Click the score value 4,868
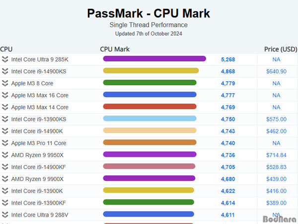Image resolution: width=298 pixels, height=224 pixels. [228, 71]
